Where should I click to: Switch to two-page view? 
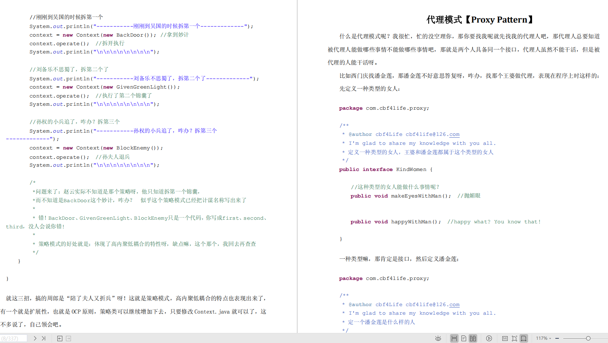(x=473, y=338)
